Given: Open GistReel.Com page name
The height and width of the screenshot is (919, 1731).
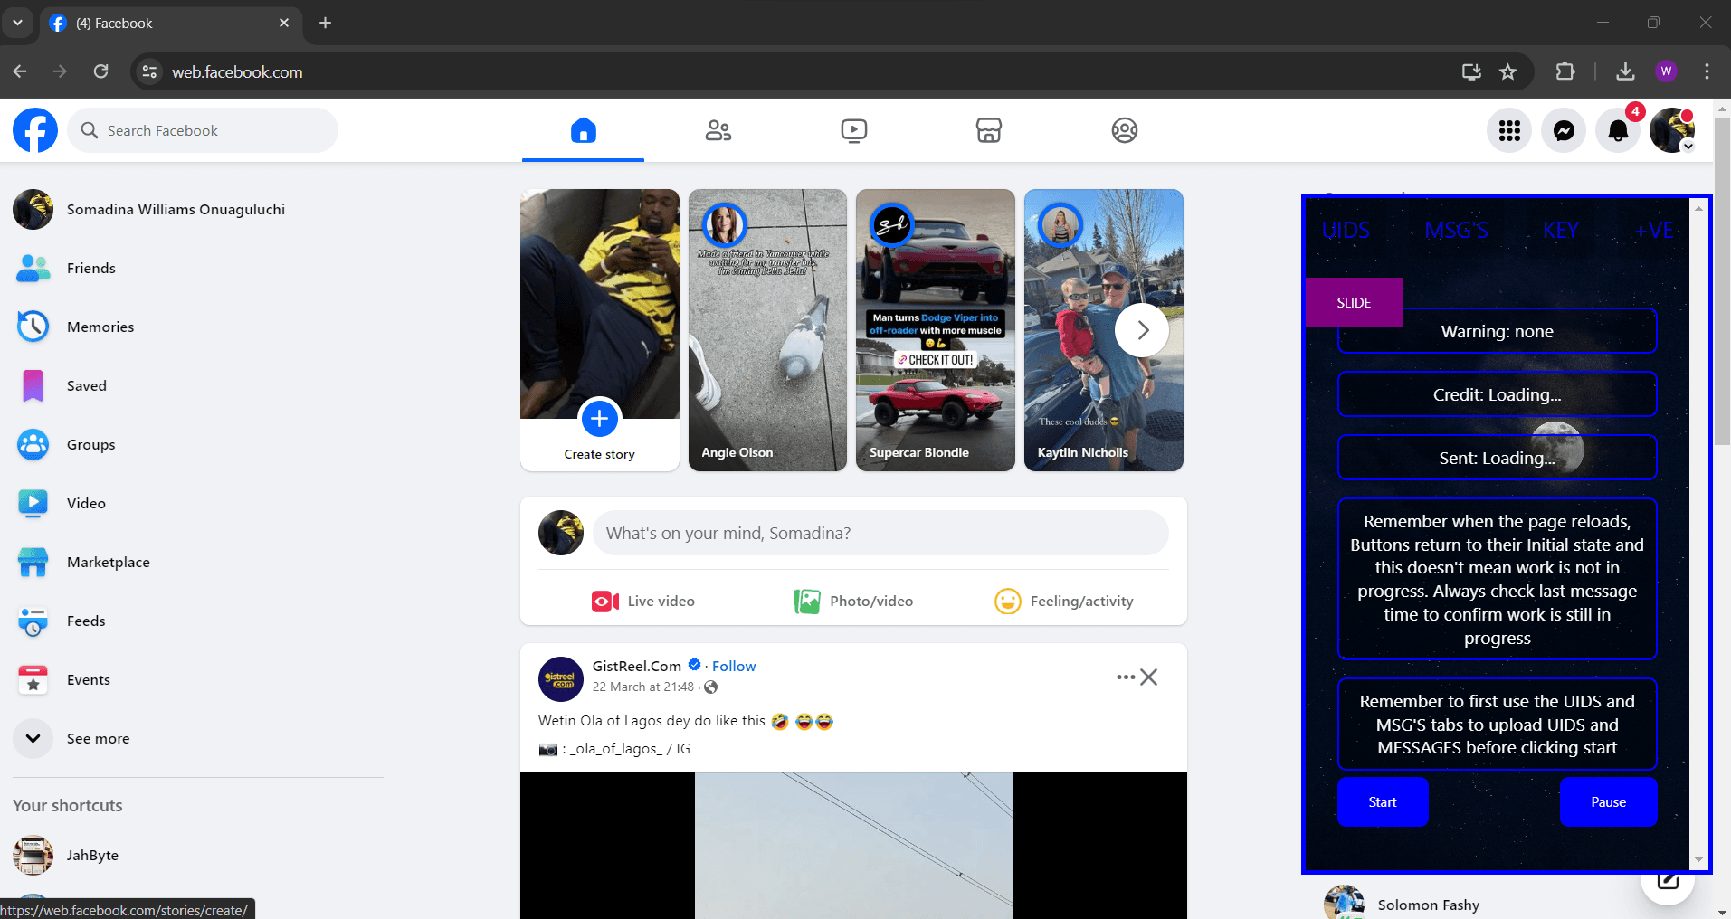Looking at the screenshot, I should 637,667.
